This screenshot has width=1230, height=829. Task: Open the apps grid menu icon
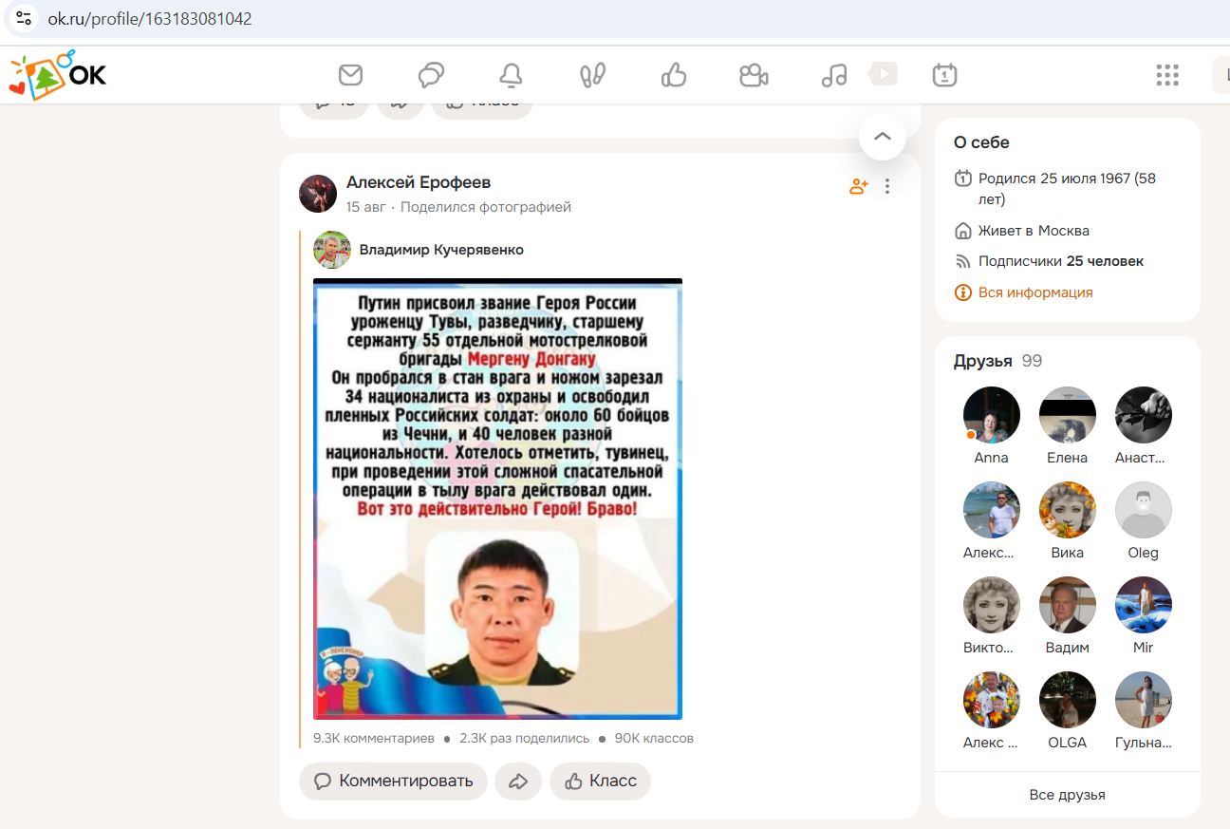tap(1166, 75)
